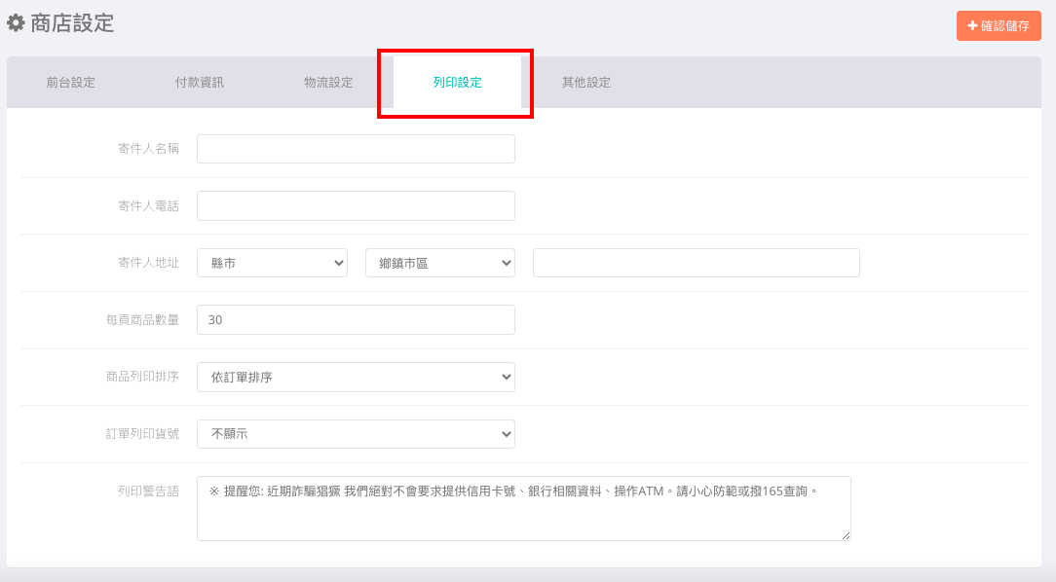Click inside the 列印警告語 text area

pyautogui.click(x=524, y=509)
